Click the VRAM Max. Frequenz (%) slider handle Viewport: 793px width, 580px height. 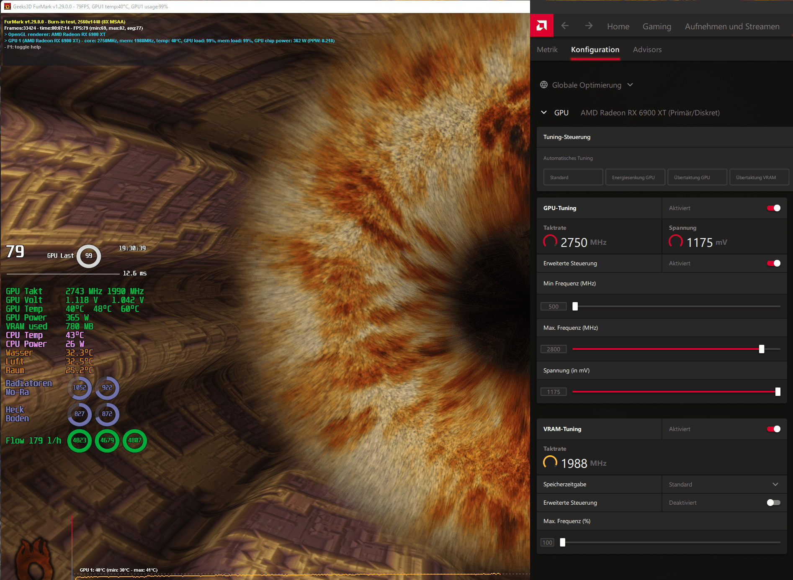[x=562, y=542]
